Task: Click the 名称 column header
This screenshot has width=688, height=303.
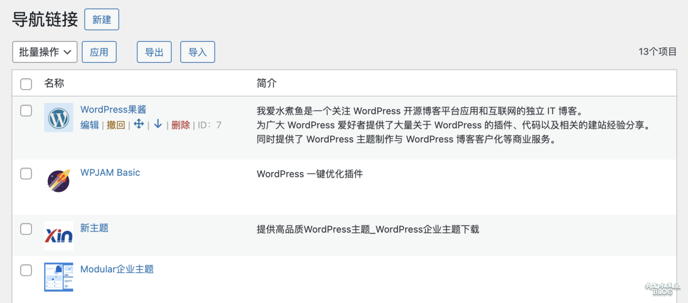Action: coord(54,83)
